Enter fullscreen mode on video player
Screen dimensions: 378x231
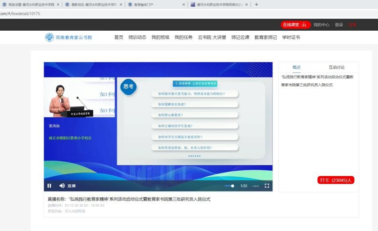click(267, 186)
